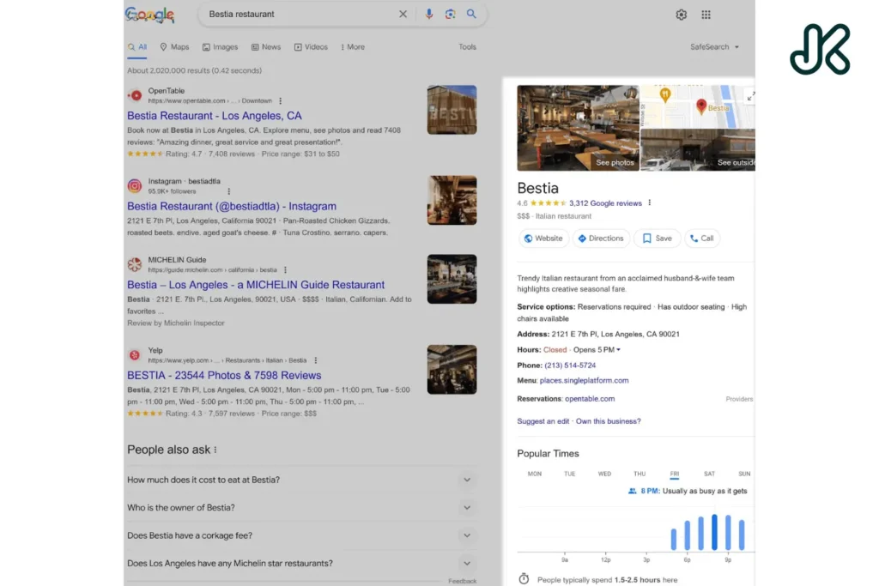Select SAT in Popular Times
Viewport: 879px width, 586px height.
pos(709,474)
